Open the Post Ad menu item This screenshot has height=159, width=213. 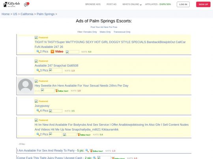coord(111,4)
